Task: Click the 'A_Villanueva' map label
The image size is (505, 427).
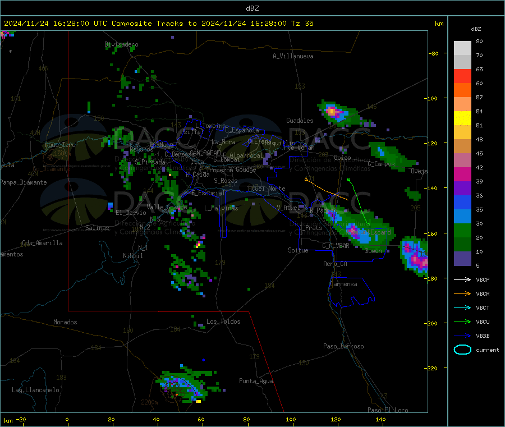Action: (293, 56)
